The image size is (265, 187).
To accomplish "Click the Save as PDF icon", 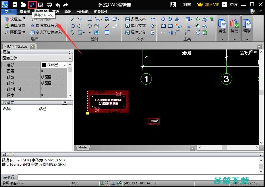I will 41,5.
